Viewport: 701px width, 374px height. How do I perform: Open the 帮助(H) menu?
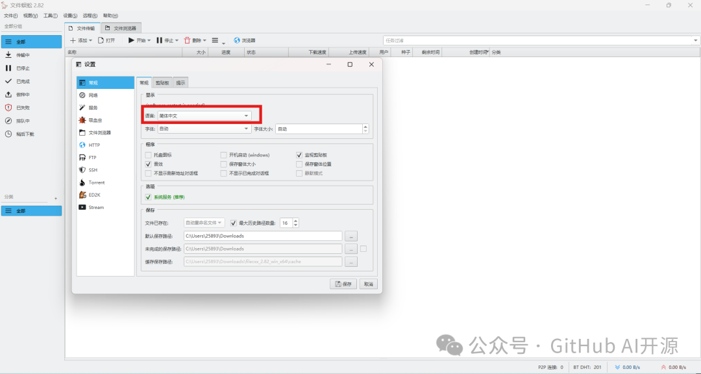(x=110, y=16)
